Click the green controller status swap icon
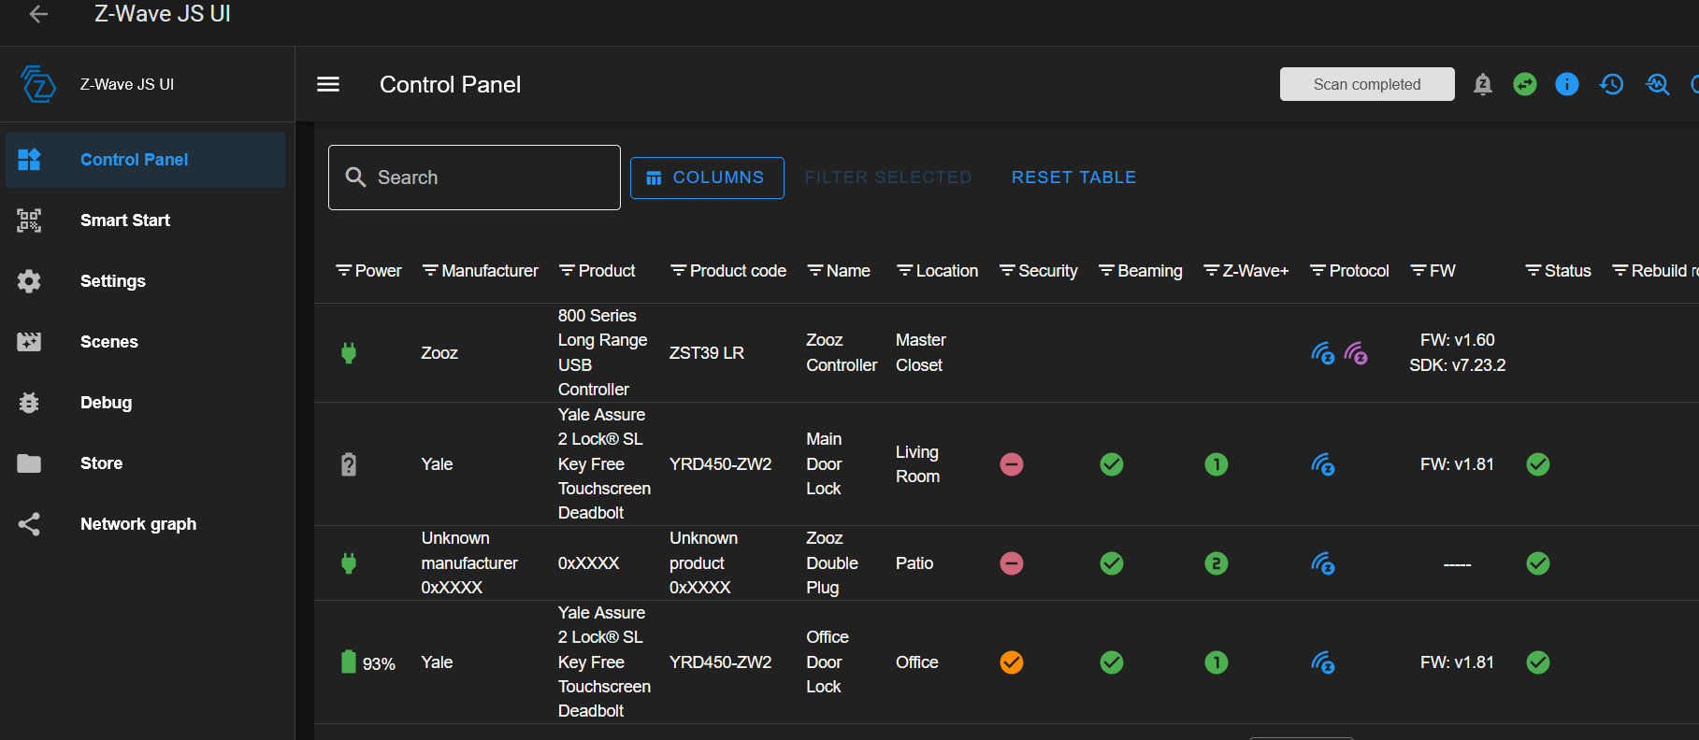Image resolution: width=1699 pixels, height=740 pixels. tap(1525, 84)
